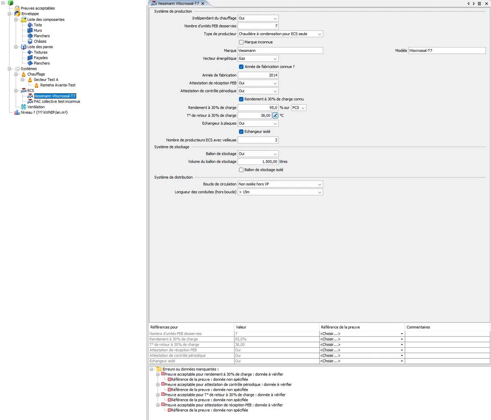491x420 pixels.
Task: Uncheck the Echangeur isolé checkbox
Action: pyautogui.click(x=241, y=132)
